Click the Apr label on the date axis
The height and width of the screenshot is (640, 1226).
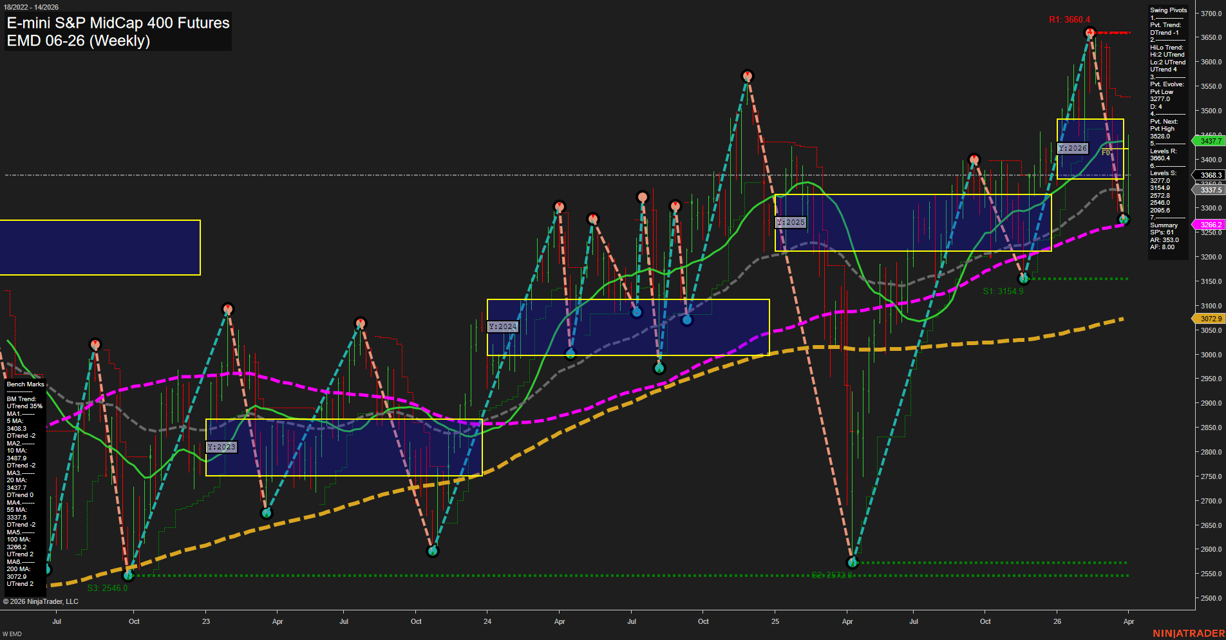278,622
